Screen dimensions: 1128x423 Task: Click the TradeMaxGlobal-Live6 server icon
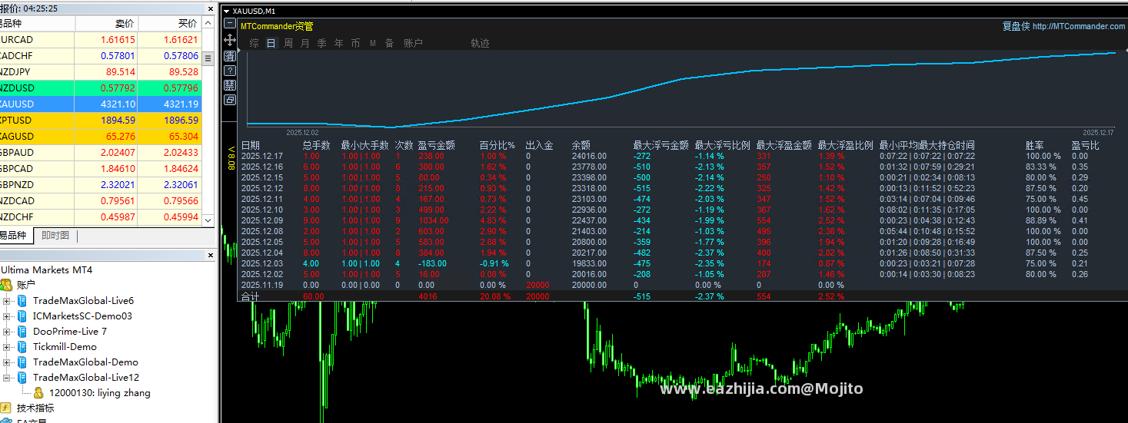pos(22,301)
